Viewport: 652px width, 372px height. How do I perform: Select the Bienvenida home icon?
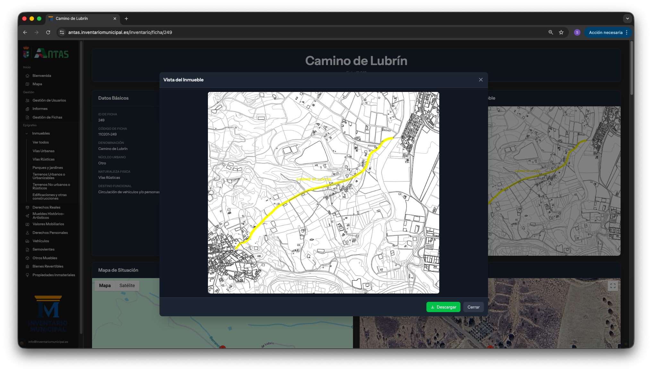(28, 76)
